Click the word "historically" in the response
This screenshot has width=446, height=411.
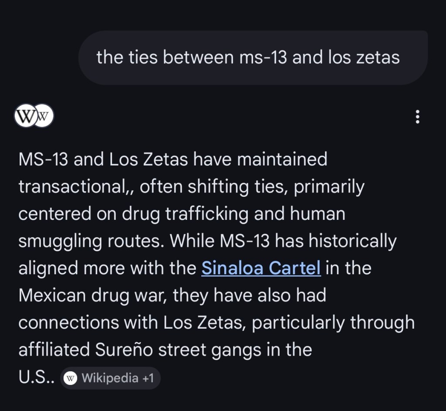click(x=352, y=241)
